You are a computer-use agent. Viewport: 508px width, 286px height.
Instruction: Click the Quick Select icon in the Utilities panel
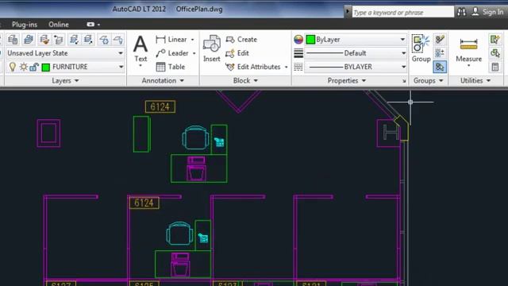(x=495, y=40)
